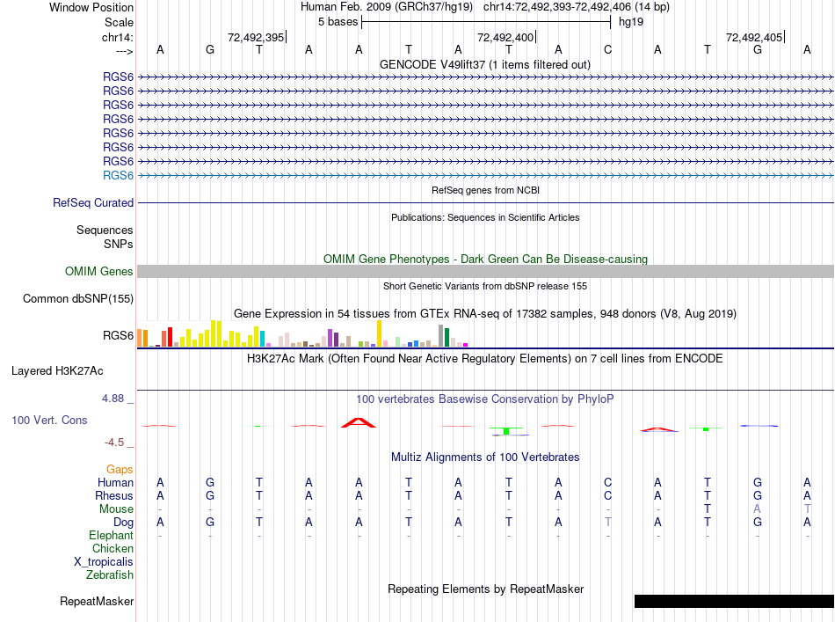Image resolution: width=835 pixels, height=622 pixels.
Task: Click the Window Position label
Action: (x=91, y=7)
